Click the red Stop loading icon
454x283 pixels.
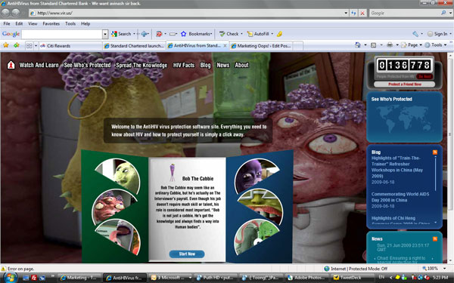click(362, 13)
